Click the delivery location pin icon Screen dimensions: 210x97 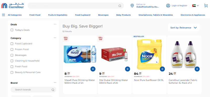coord(132,5)
